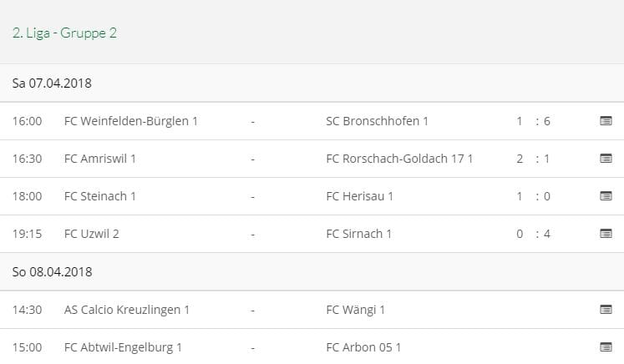Image resolution: width=624 pixels, height=364 pixels.
Task: Open match details icon for AS Calcio Kreuzlingen game
Action: [606, 310]
